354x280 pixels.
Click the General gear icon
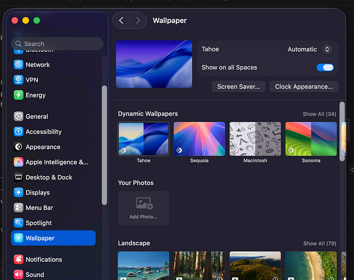coord(18,117)
